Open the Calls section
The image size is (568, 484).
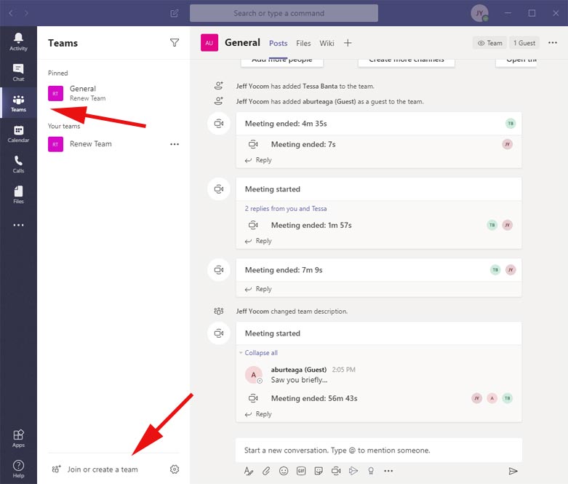coord(18,164)
